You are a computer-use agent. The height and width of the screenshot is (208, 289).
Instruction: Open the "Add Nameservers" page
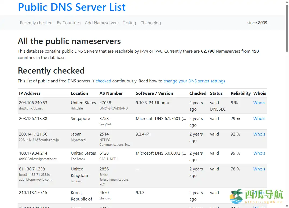click(101, 23)
